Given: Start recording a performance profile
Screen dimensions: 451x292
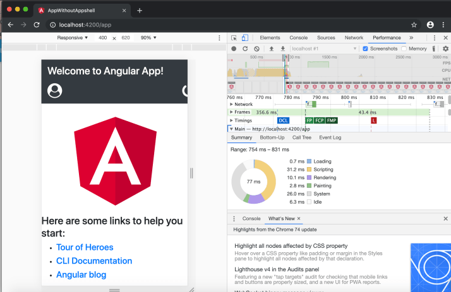Looking at the screenshot, I should coord(234,49).
